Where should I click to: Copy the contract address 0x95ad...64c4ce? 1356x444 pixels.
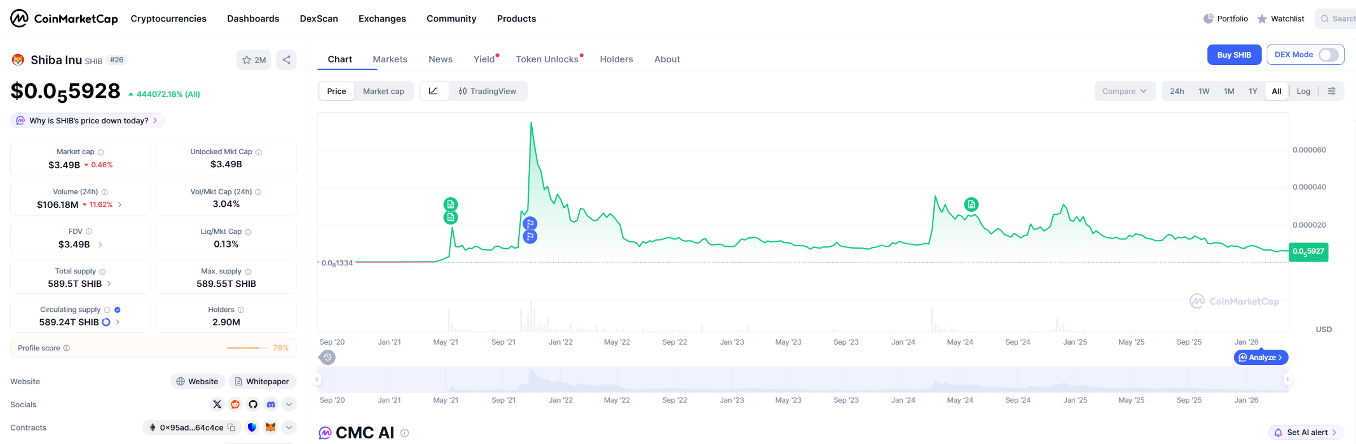tap(232, 428)
